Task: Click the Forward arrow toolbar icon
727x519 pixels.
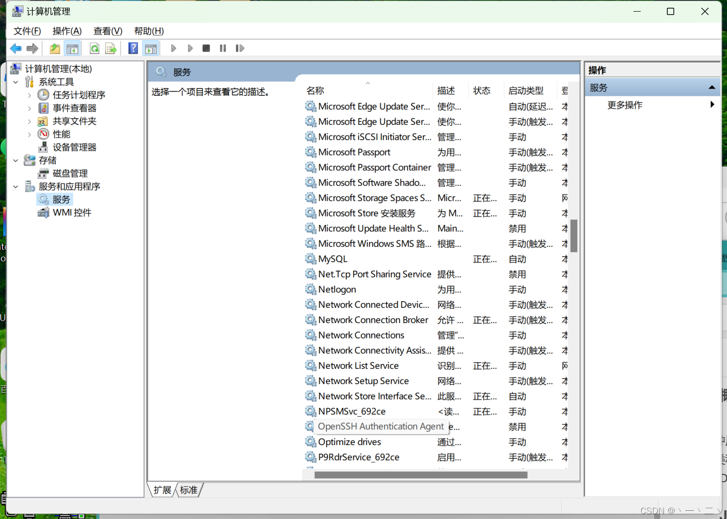Action: pos(32,48)
